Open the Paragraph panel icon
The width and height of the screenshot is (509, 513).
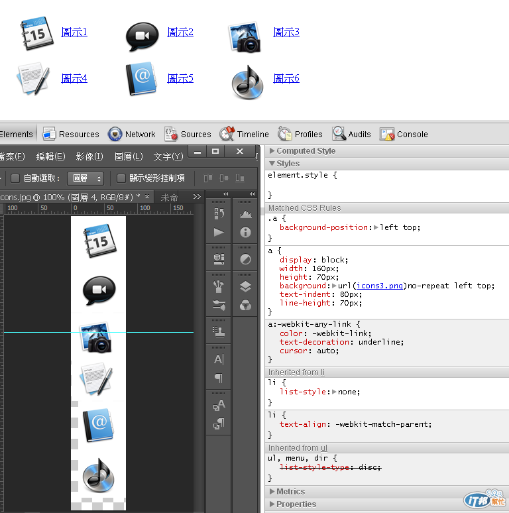[219, 378]
